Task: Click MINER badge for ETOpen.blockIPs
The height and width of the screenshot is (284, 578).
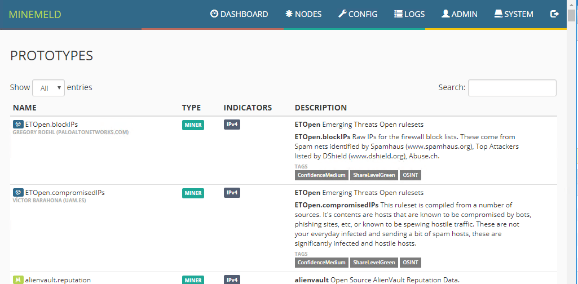Action: (193, 125)
